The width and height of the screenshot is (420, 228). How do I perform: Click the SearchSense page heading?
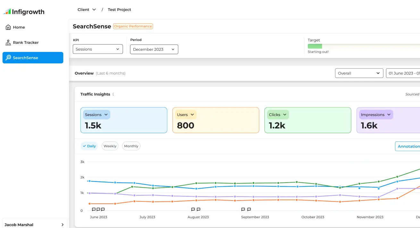92,26
